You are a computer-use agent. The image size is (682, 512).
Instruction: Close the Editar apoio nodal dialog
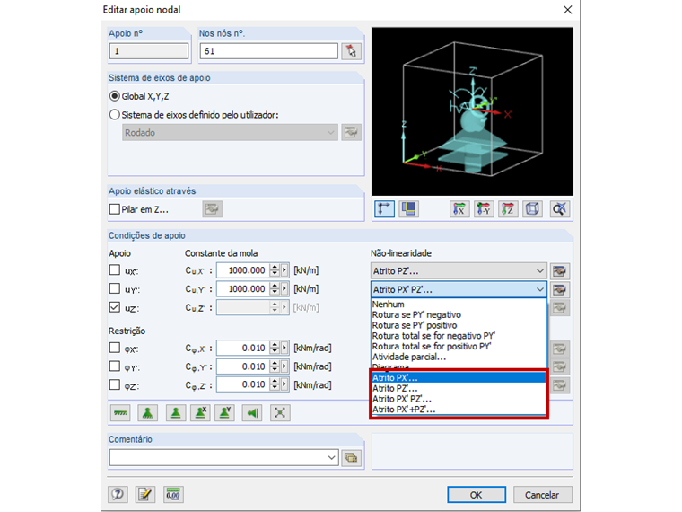(x=567, y=10)
